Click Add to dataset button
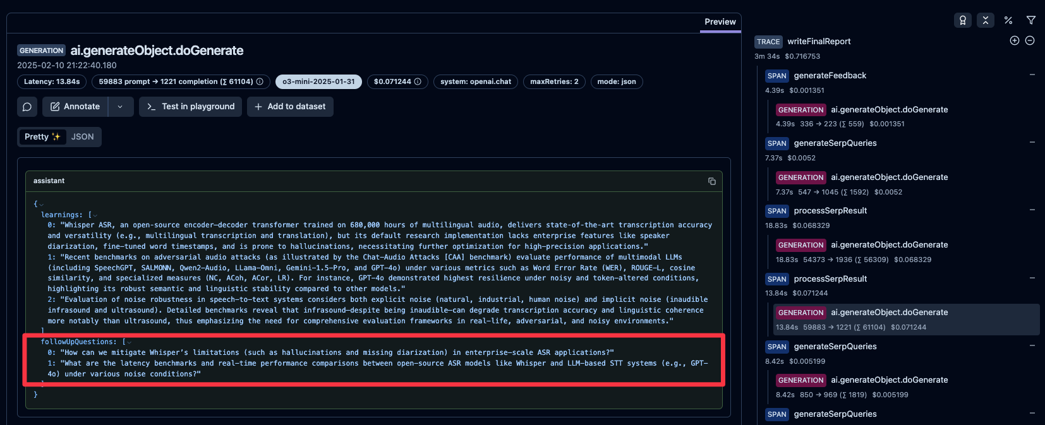 tap(290, 107)
